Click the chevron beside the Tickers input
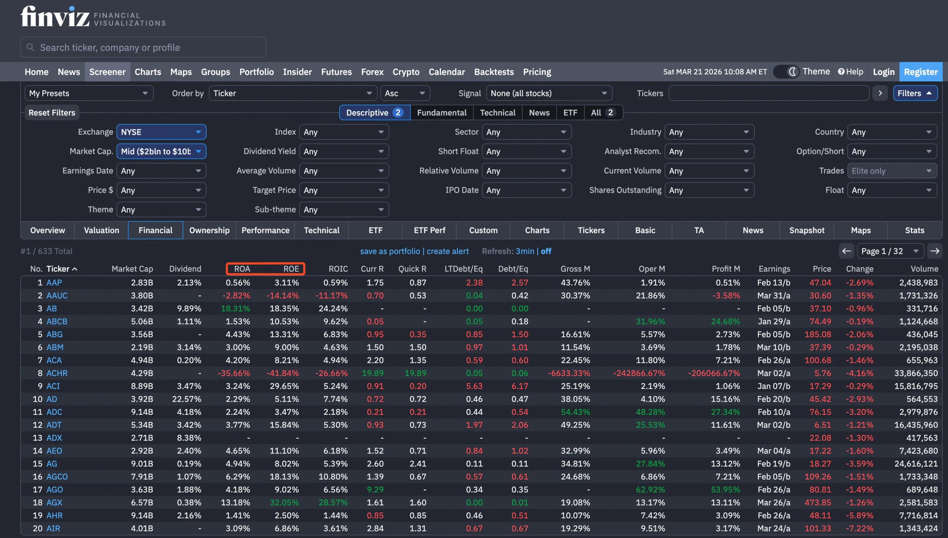948x538 pixels. [880, 93]
